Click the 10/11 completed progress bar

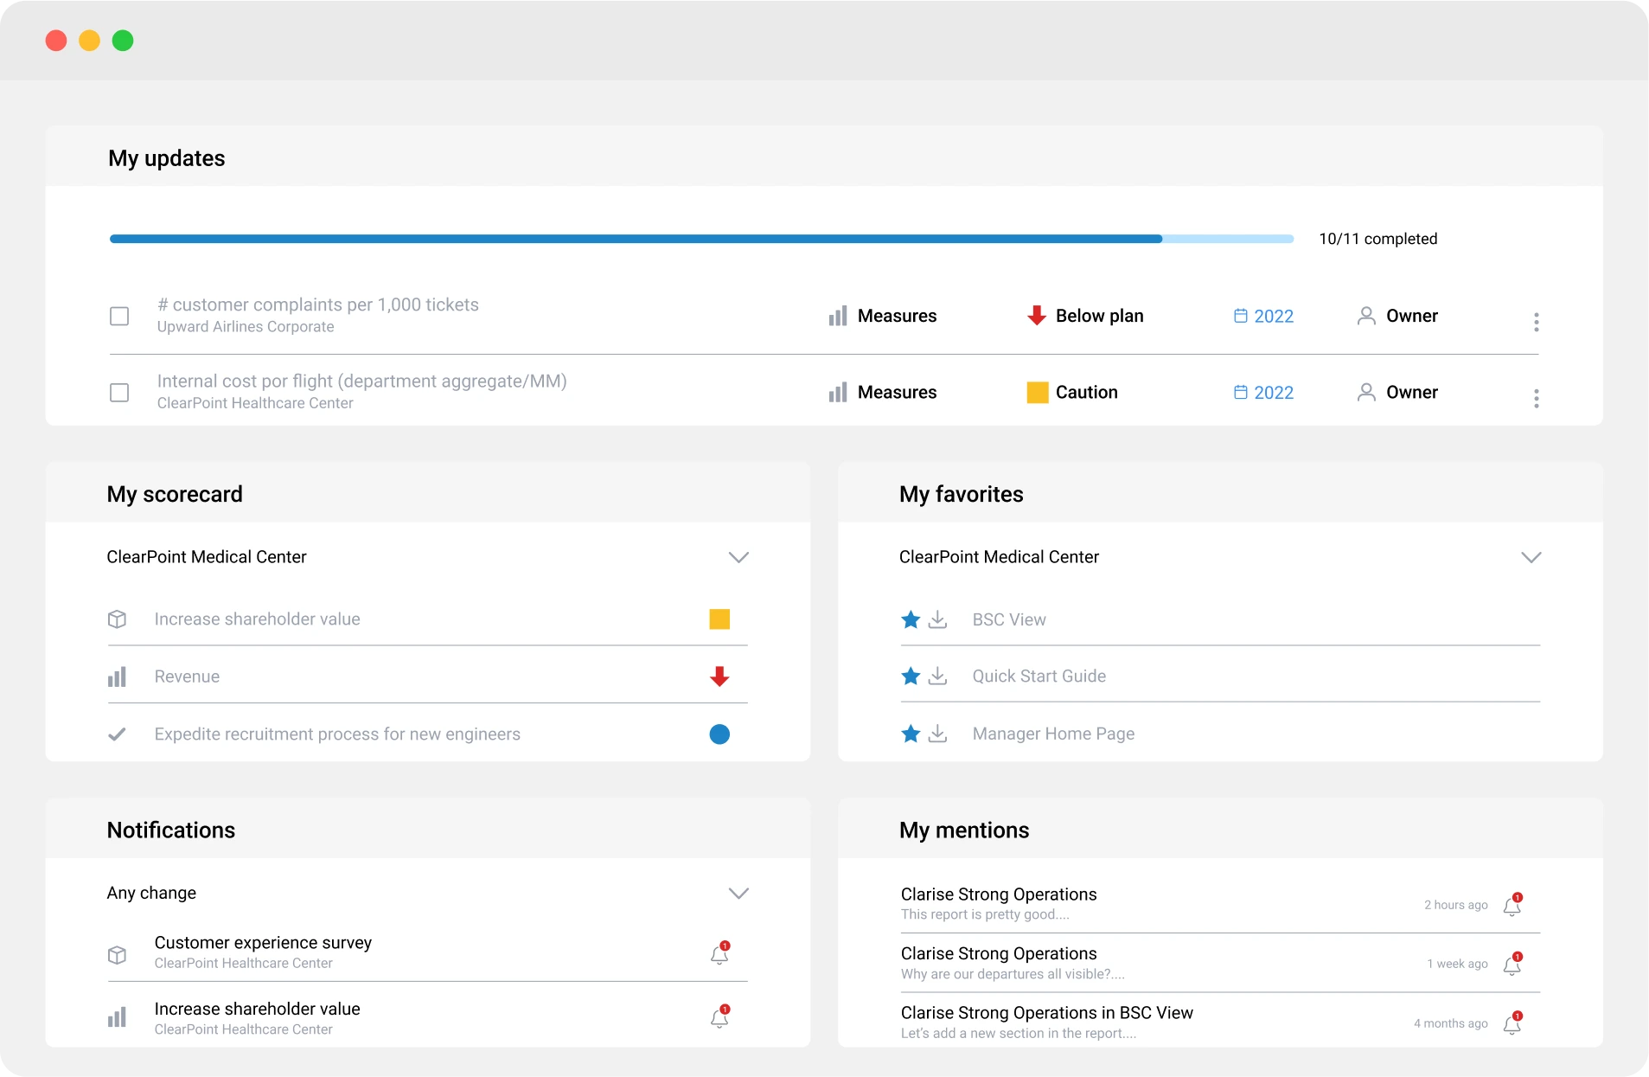click(x=700, y=239)
